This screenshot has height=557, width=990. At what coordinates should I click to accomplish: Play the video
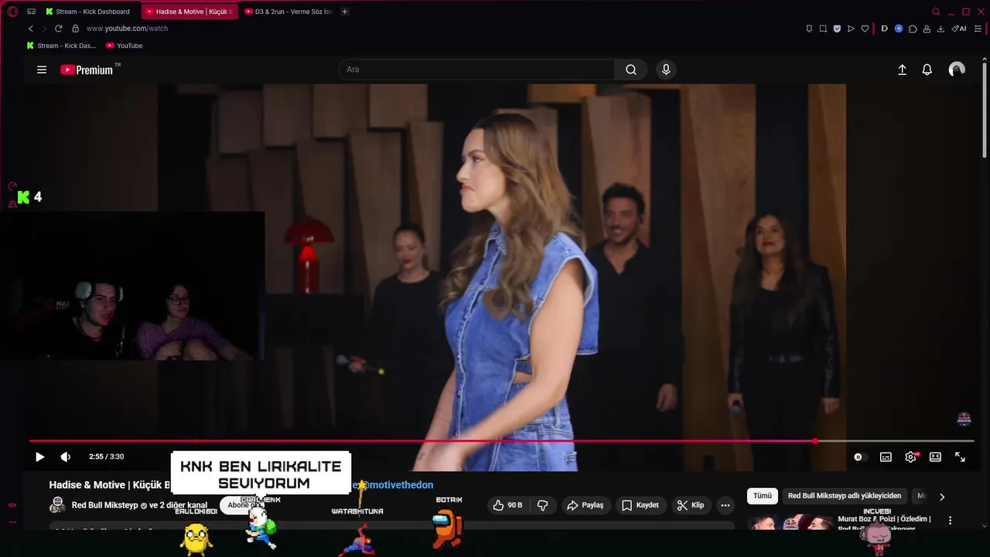tap(40, 457)
